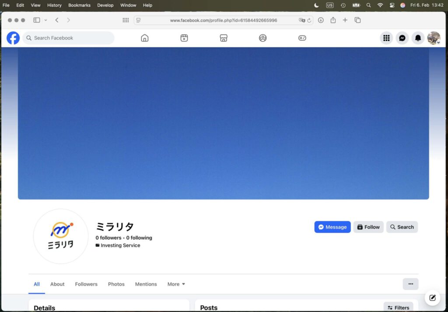Open the Develop menu
448x312 pixels.
tap(105, 5)
